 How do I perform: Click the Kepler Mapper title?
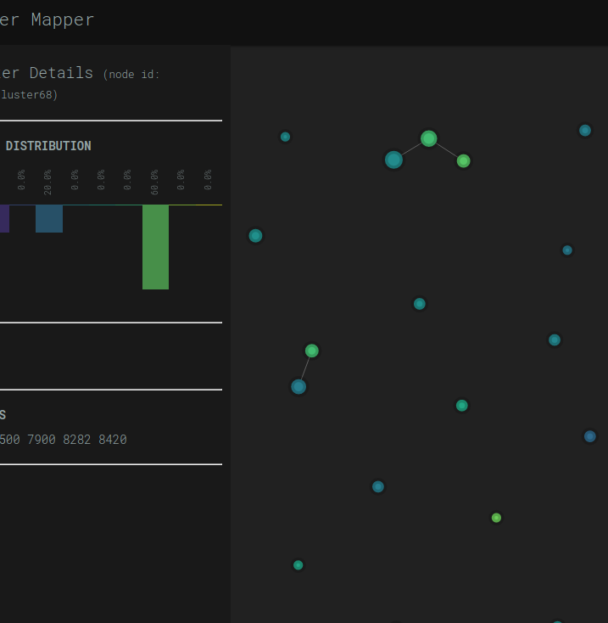coord(47,20)
